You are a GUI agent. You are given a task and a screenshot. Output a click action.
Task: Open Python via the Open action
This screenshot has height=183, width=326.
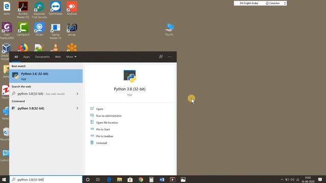(x=99, y=109)
